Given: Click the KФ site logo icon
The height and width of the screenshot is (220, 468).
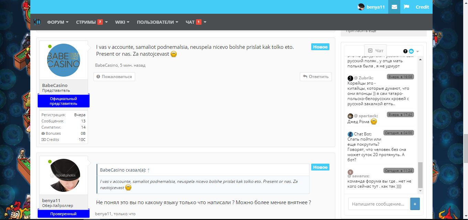Looking at the screenshot, I should point(37,22).
